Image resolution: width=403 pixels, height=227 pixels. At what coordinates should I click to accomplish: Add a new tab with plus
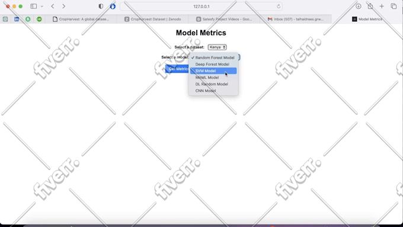click(382, 6)
